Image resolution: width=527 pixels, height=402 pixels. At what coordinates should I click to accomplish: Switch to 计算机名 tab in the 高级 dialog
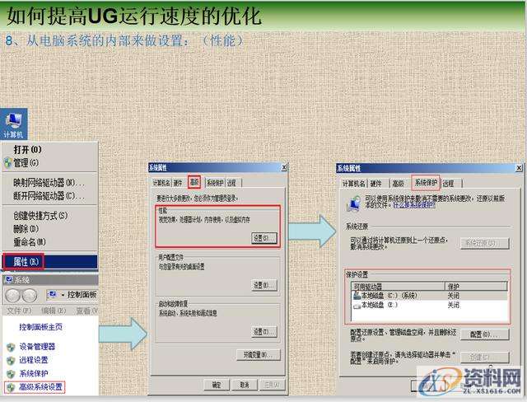[x=161, y=183]
